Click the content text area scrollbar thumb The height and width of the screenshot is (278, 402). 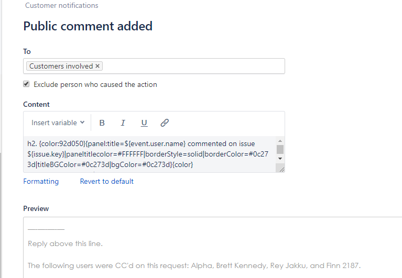pyautogui.click(x=280, y=149)
